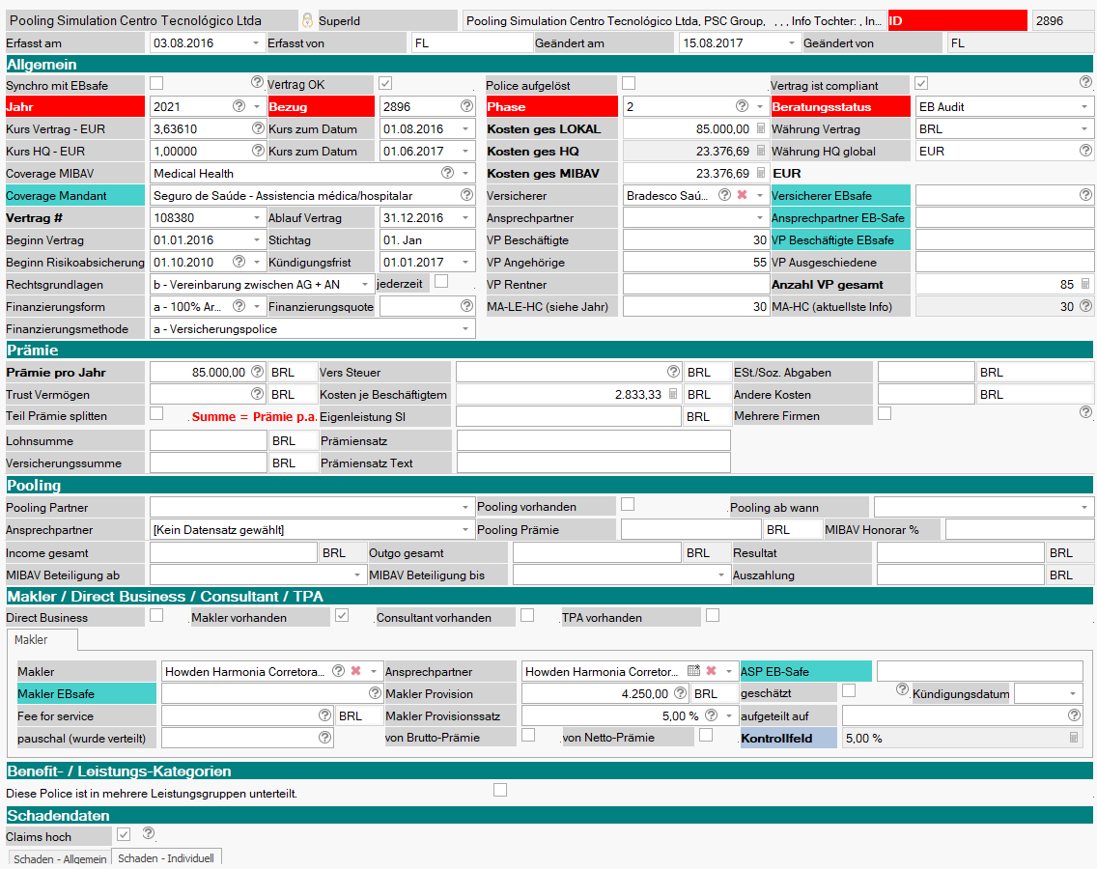Open the Rechtsgrundlagen dropdown

(x=364, y=284)
